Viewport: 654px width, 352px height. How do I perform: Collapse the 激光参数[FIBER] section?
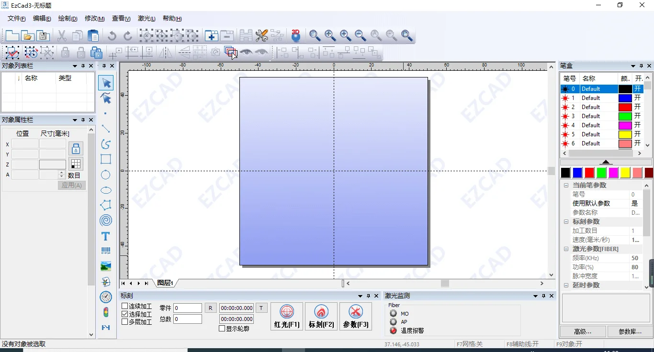(566, 249)
